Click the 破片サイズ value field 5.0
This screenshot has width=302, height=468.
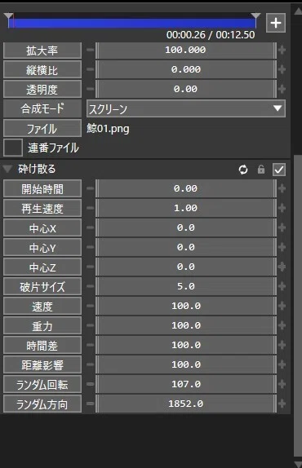pyautogui.click(x=186, y=286)
